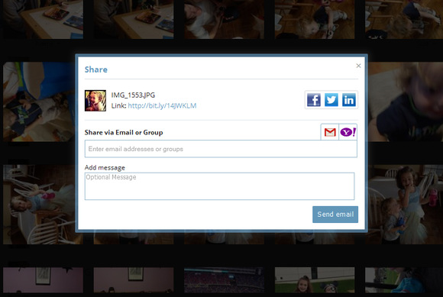This screenshot has width=443, height=297.
Task: Share the photo on Facebook
Action: click(x=314, y=100)
